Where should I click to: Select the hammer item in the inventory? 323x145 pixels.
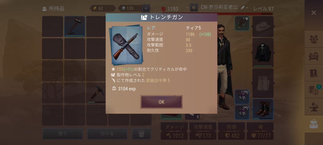(74, 26)
